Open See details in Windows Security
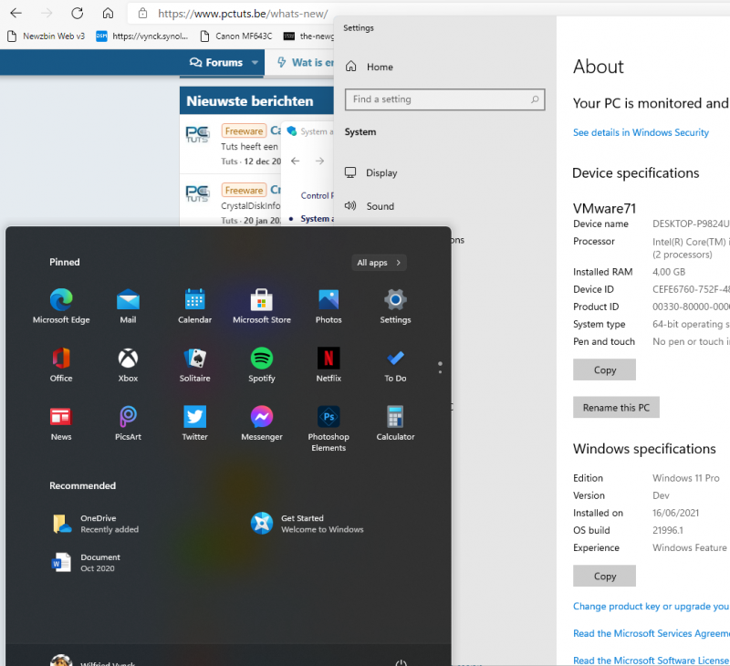This screenshot has width=730, height=666. pos(641,132)
